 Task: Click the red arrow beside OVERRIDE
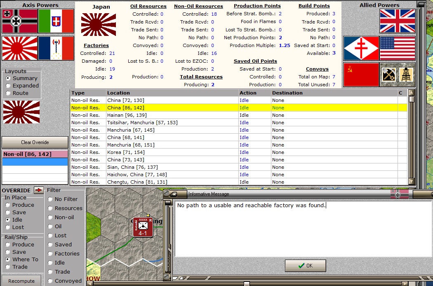(x=39, y=190)
